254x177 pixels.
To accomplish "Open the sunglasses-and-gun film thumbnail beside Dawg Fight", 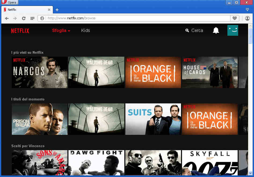I will (153, 163).
